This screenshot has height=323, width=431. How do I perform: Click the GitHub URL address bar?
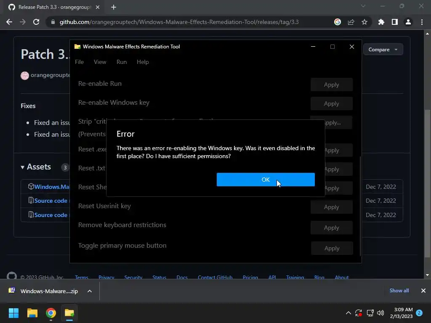[x=178, y=22]
